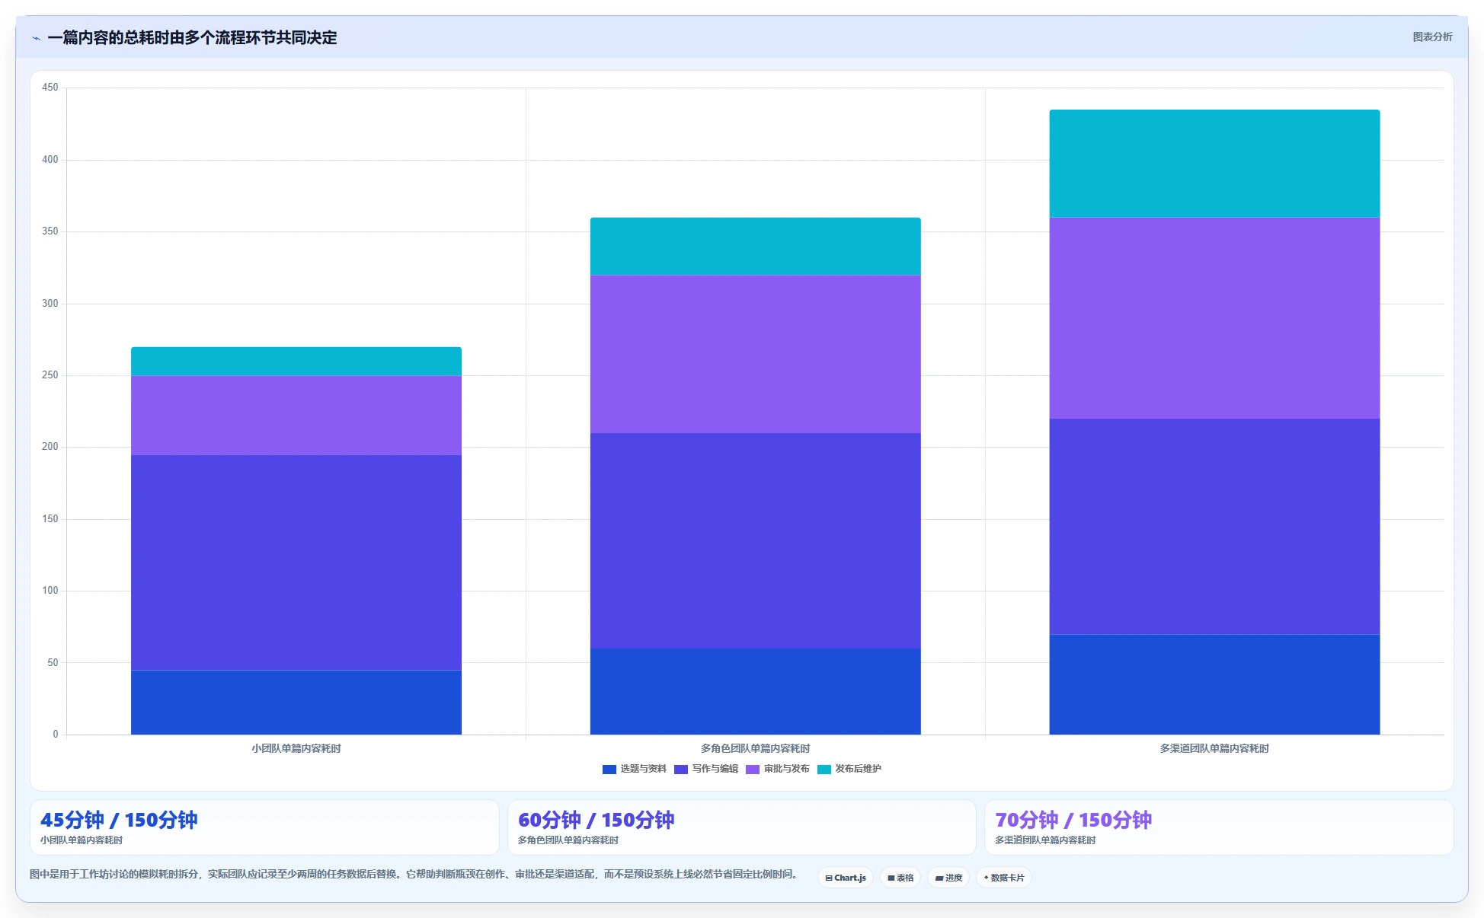Click the stat value 45分钟 / 150分钟

point(119,820)
